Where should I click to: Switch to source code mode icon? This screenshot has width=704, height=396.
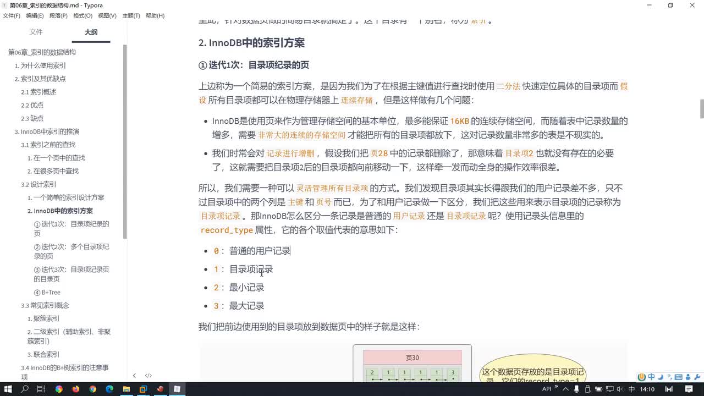[148, 376]
